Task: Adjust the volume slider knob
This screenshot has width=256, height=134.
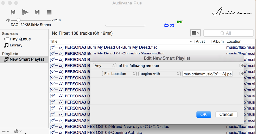Action: pos(18,20)
